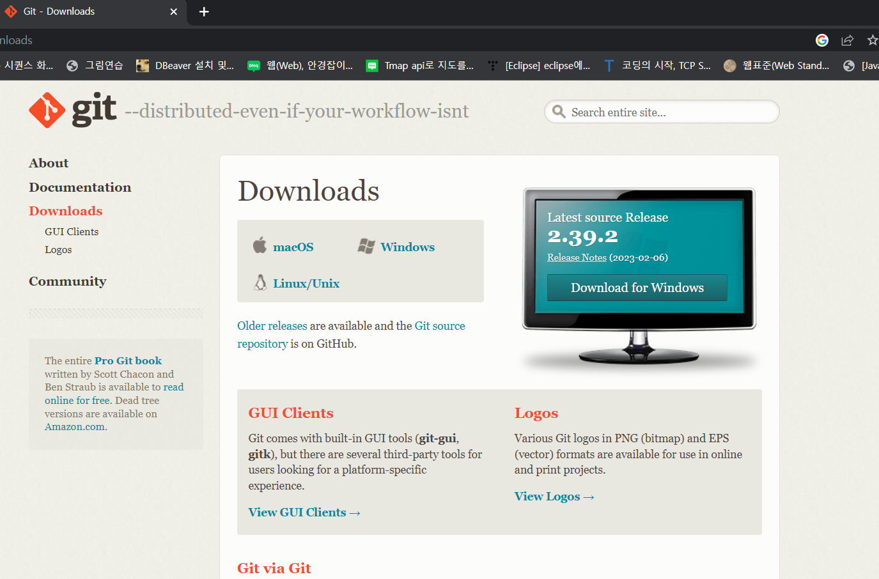Open the DBeaver 설치 bookmark
This screenshot has height=579, width=879.
tap(185, 65)
